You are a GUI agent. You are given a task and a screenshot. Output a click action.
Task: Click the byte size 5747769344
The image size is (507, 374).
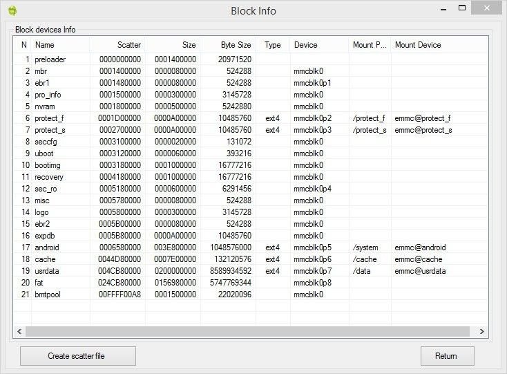pyautogui.click(x=231, y=283)
